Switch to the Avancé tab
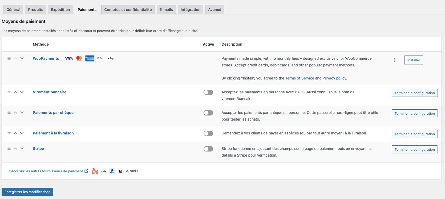This screenshot has width=445, height=199. [215, 10]
